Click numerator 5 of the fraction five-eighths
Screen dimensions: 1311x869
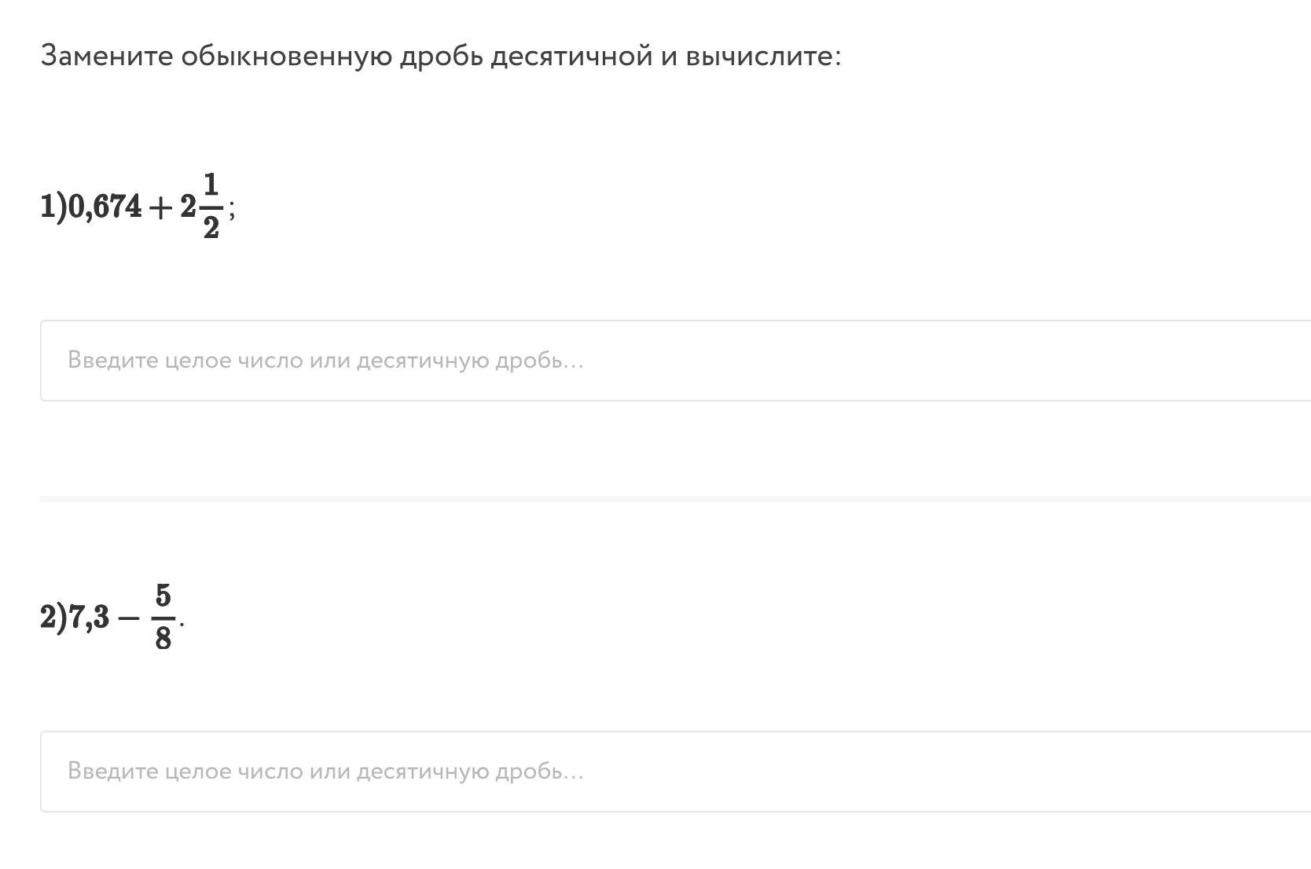pyautogui.click(x=163, y=596)
